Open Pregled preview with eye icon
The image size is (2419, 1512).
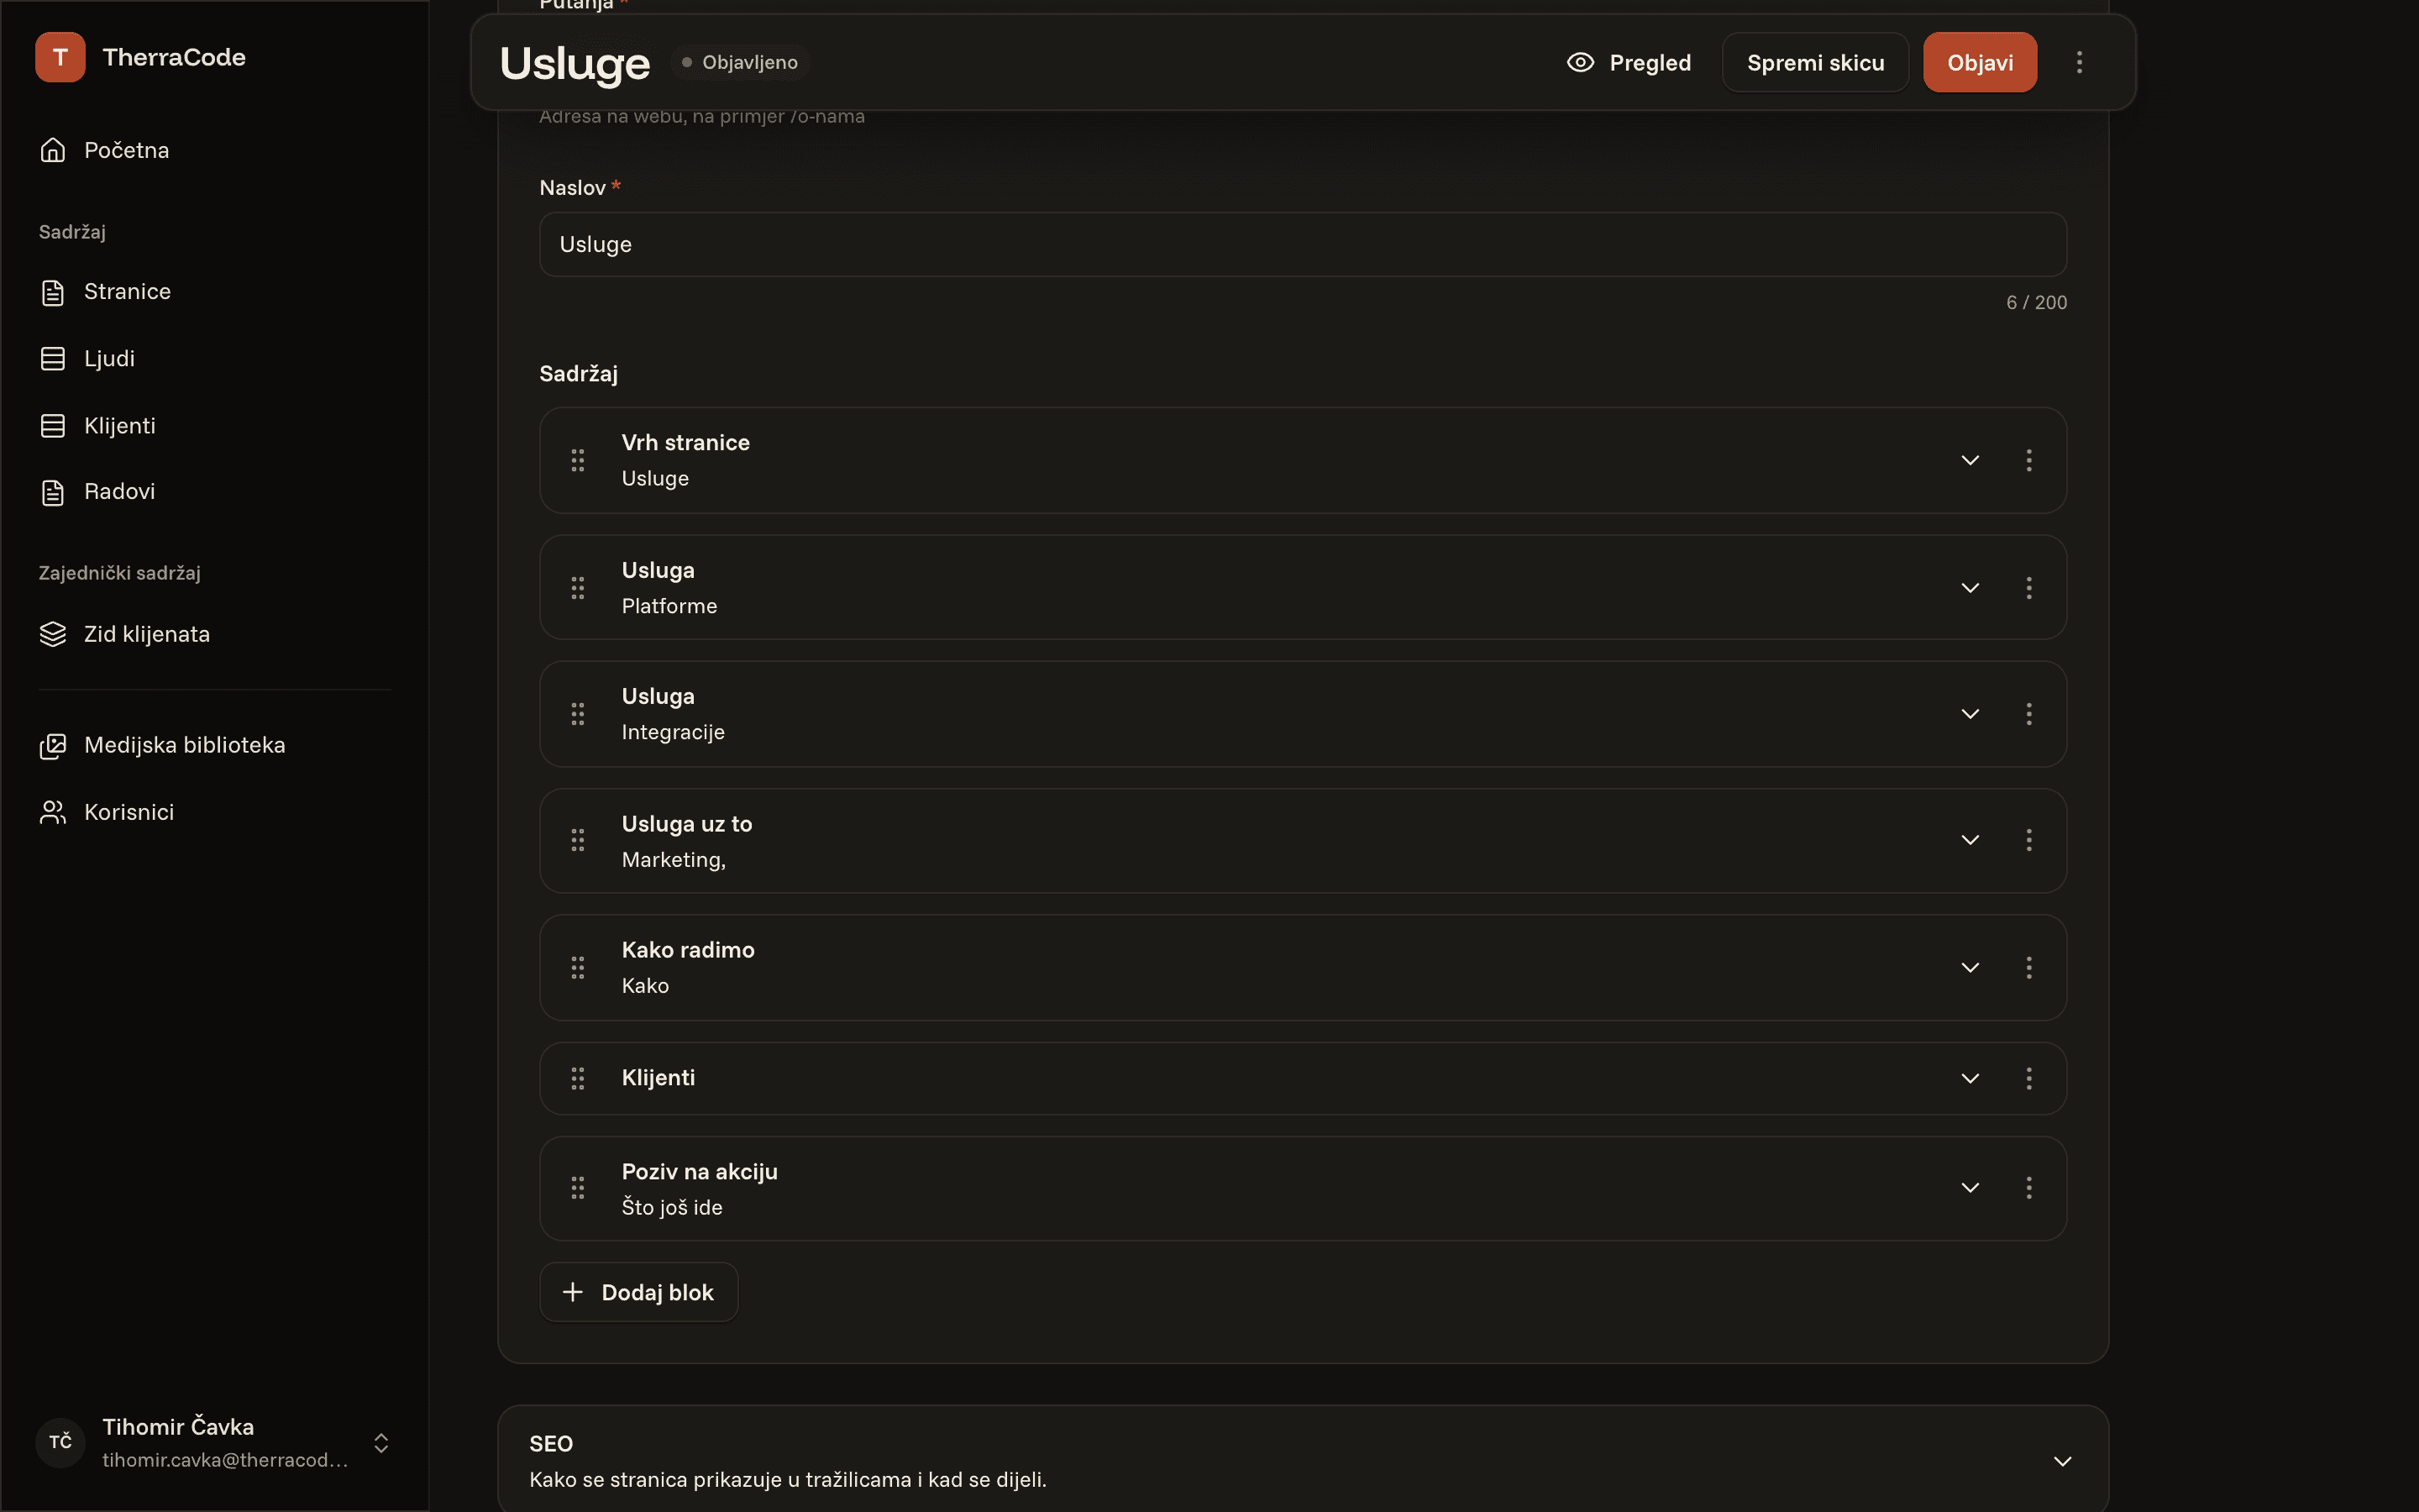click(x=1629, y=62)
